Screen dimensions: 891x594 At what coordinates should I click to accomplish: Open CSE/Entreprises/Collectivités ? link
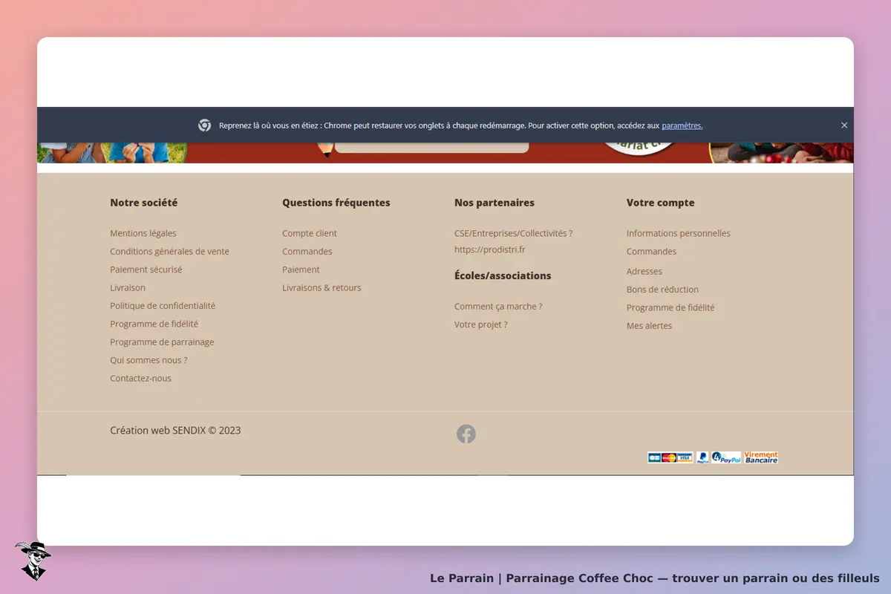(x=513, y=233)
